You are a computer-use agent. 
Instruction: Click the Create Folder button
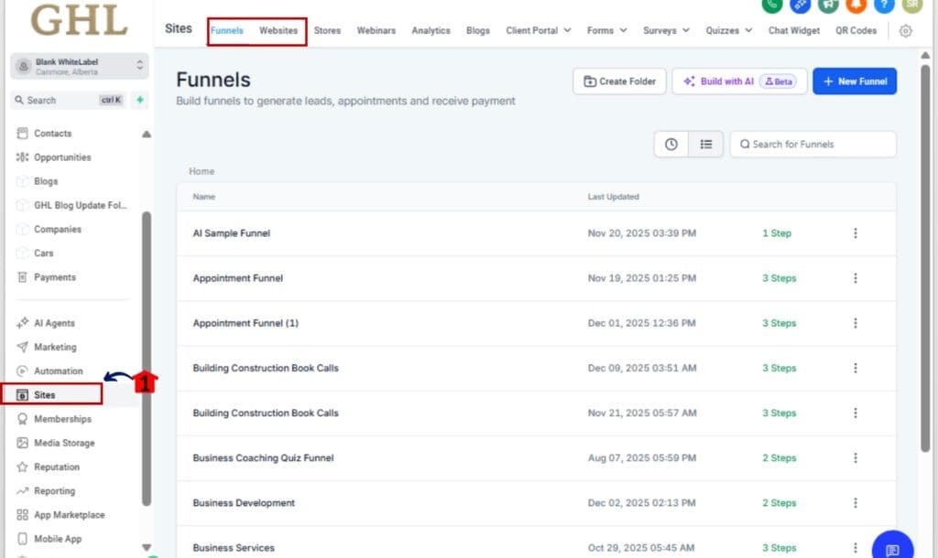(x=619, y=81)
